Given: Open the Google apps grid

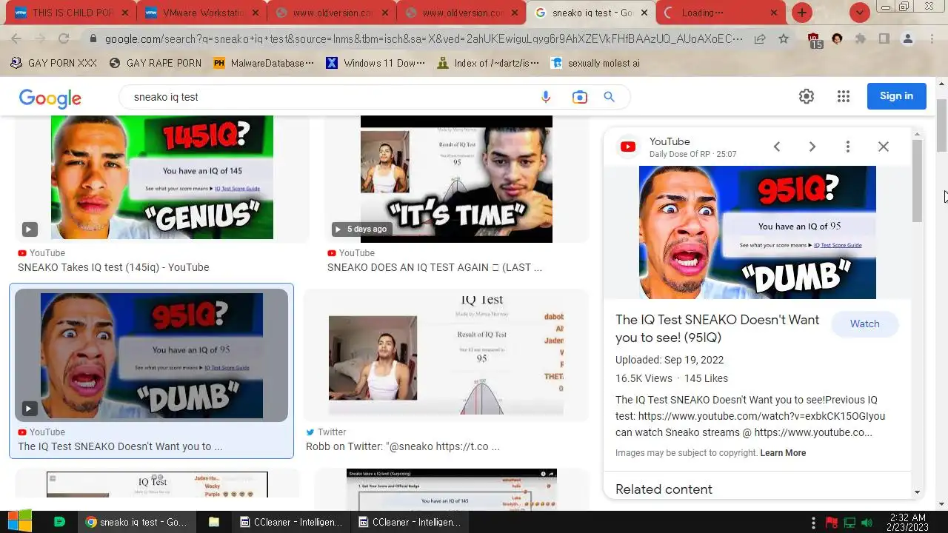Looking at the screenshot, I should click(843, 96).
